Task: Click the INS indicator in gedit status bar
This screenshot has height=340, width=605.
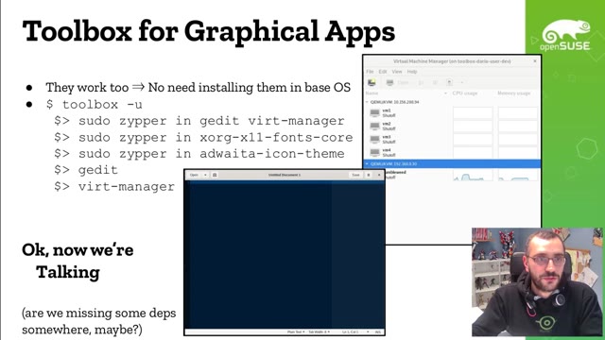Action: pyautogui.click(x=378, y=331)
